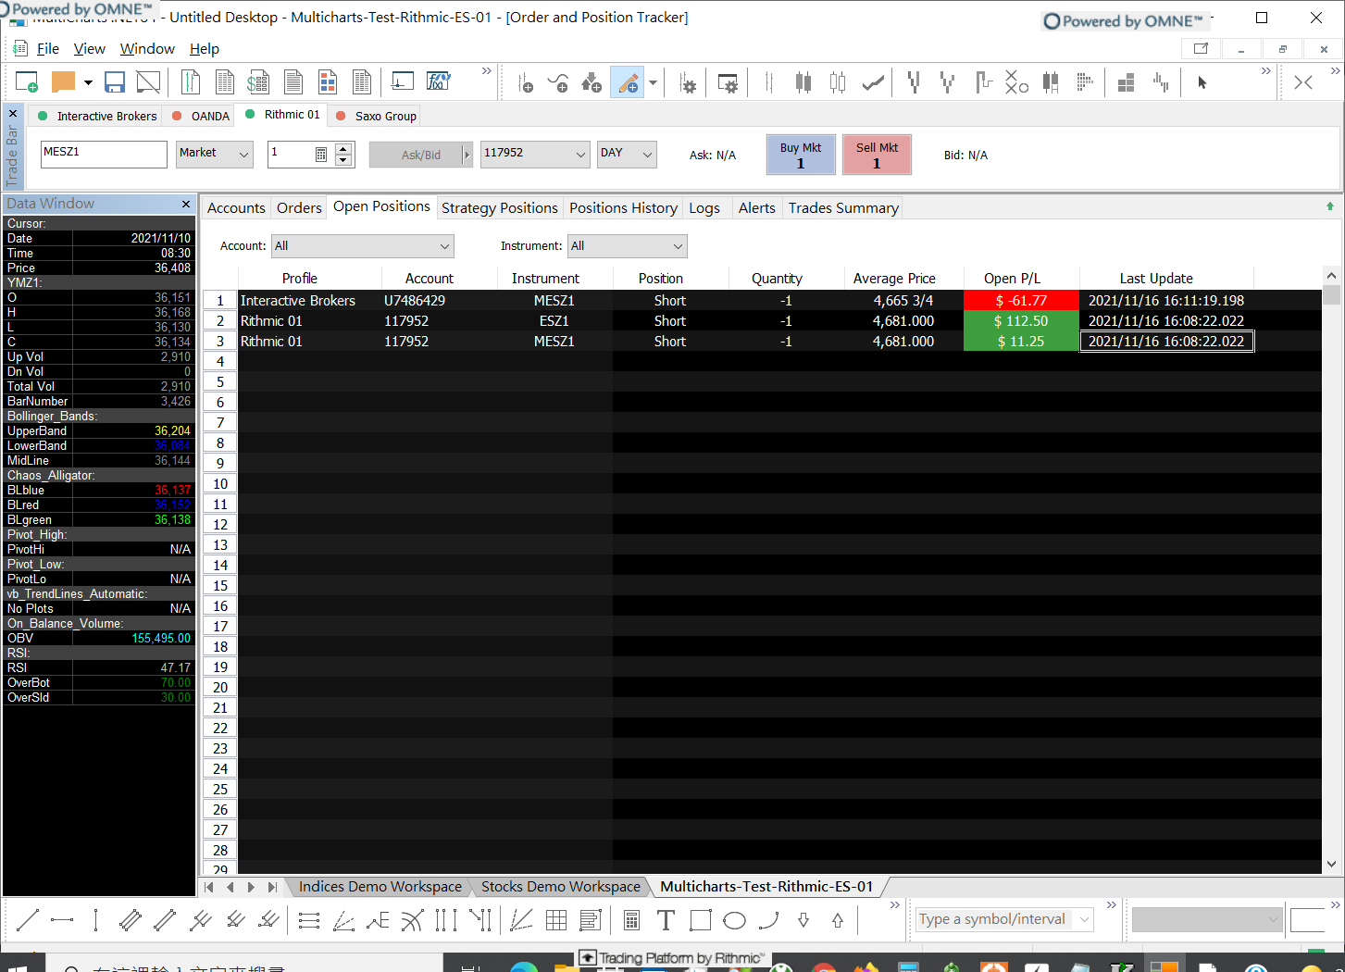
Task: Click the Insert Instrument icon
Action: coord(525,83)
